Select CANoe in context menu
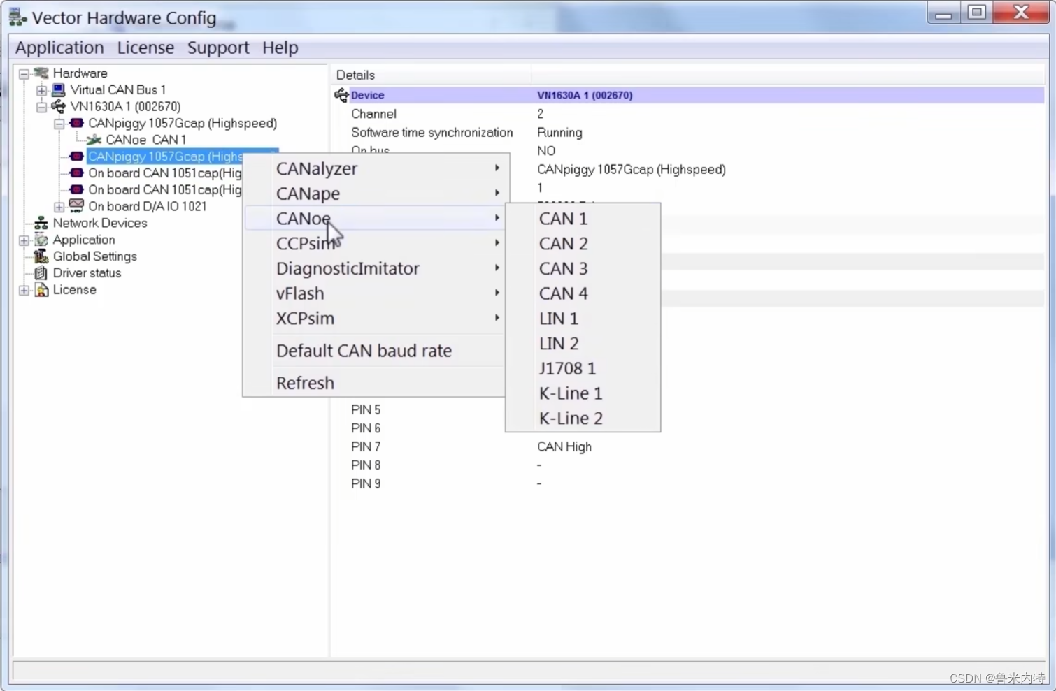 (x=374, y=219)
